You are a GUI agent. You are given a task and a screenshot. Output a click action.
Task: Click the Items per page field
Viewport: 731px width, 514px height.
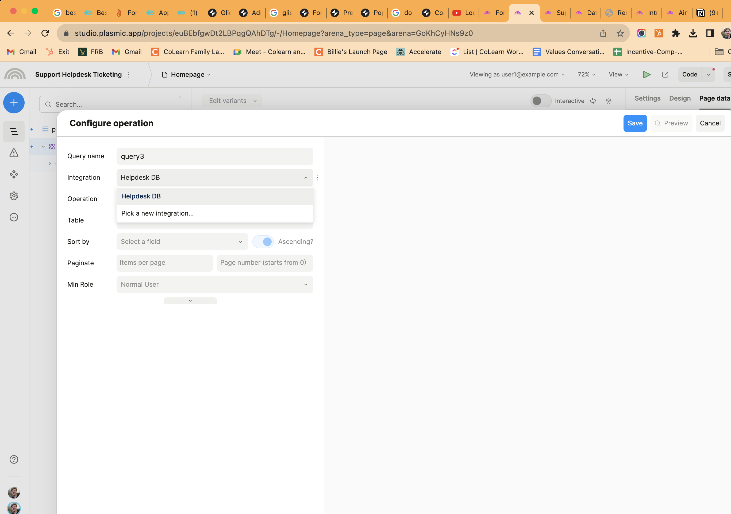tap(164, 263)
